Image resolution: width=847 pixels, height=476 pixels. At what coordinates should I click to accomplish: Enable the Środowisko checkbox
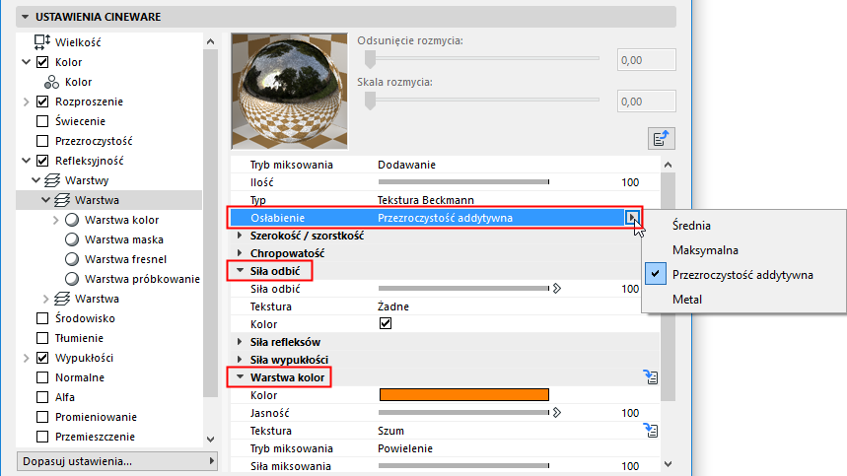tap(42, 318)
